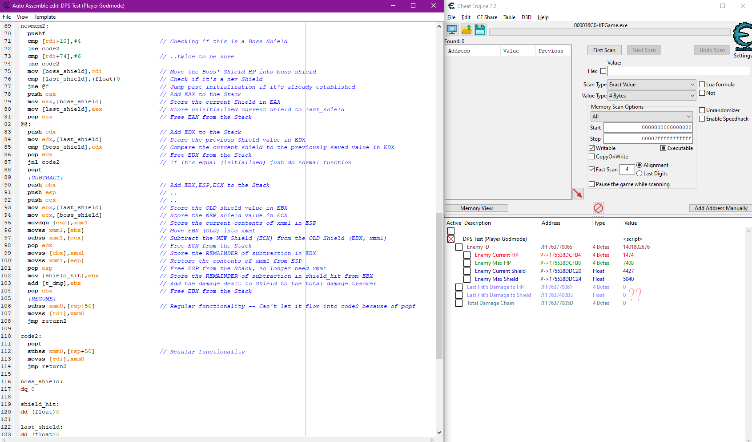Freeze the Enemy Current HP entry

pos(467,255)
